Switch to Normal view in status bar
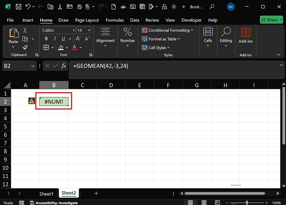Screen dimensions: 286x205 point(190,203)
